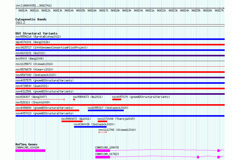This screenshot has height=160, width=232.
Task: Click the nsv4738830 (Quan2021) label
Action: tap(32, 86)
